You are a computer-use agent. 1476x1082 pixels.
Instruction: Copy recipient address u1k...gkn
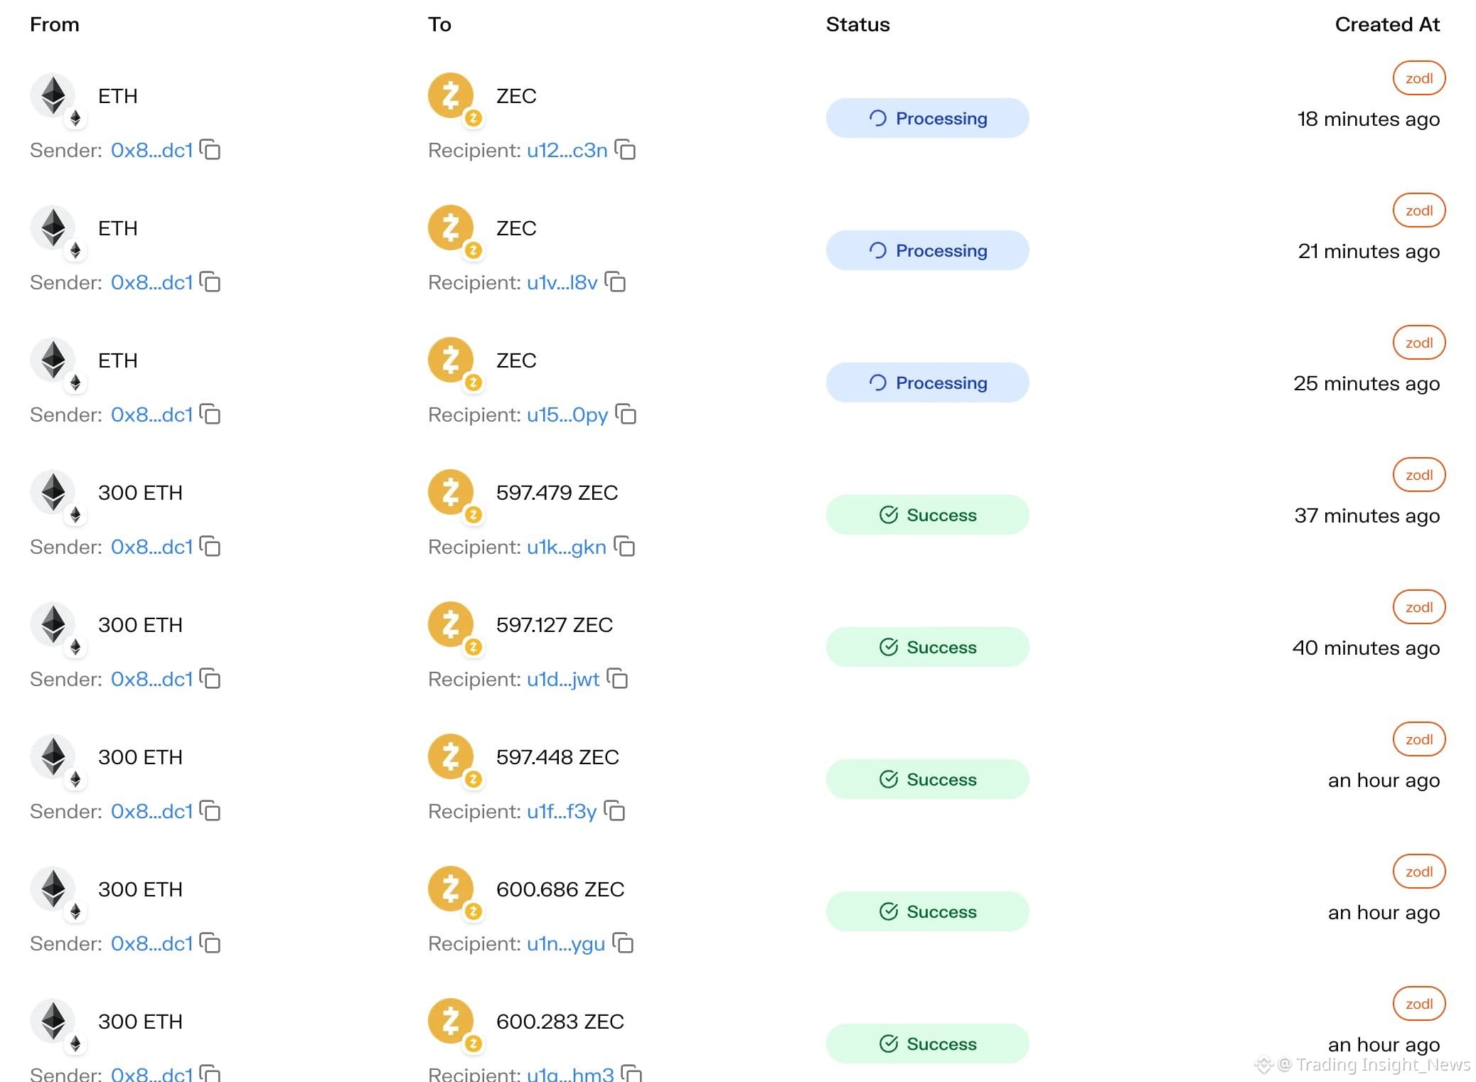click(624, 547)
